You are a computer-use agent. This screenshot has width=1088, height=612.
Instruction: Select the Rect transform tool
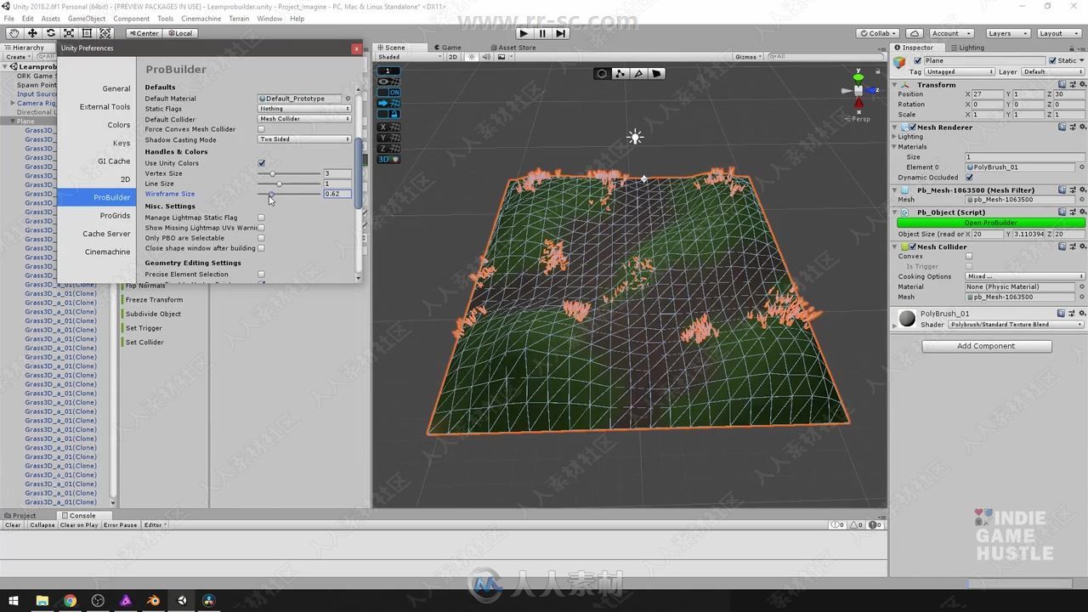[87, 33]
